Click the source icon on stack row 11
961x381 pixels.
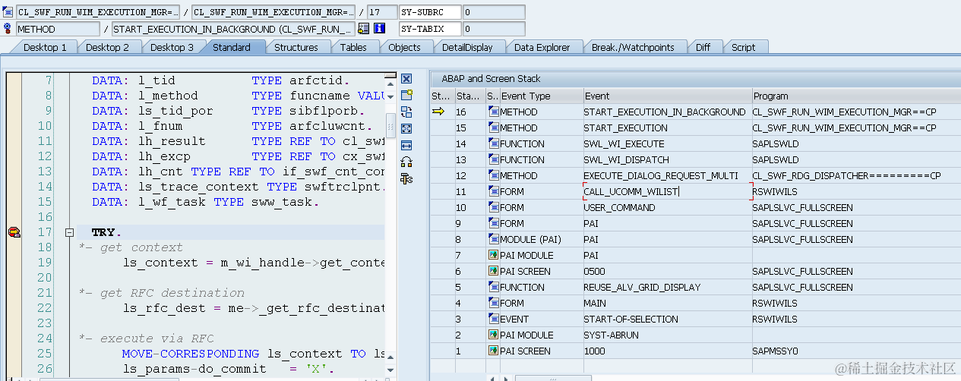click(x=493, y=191)
